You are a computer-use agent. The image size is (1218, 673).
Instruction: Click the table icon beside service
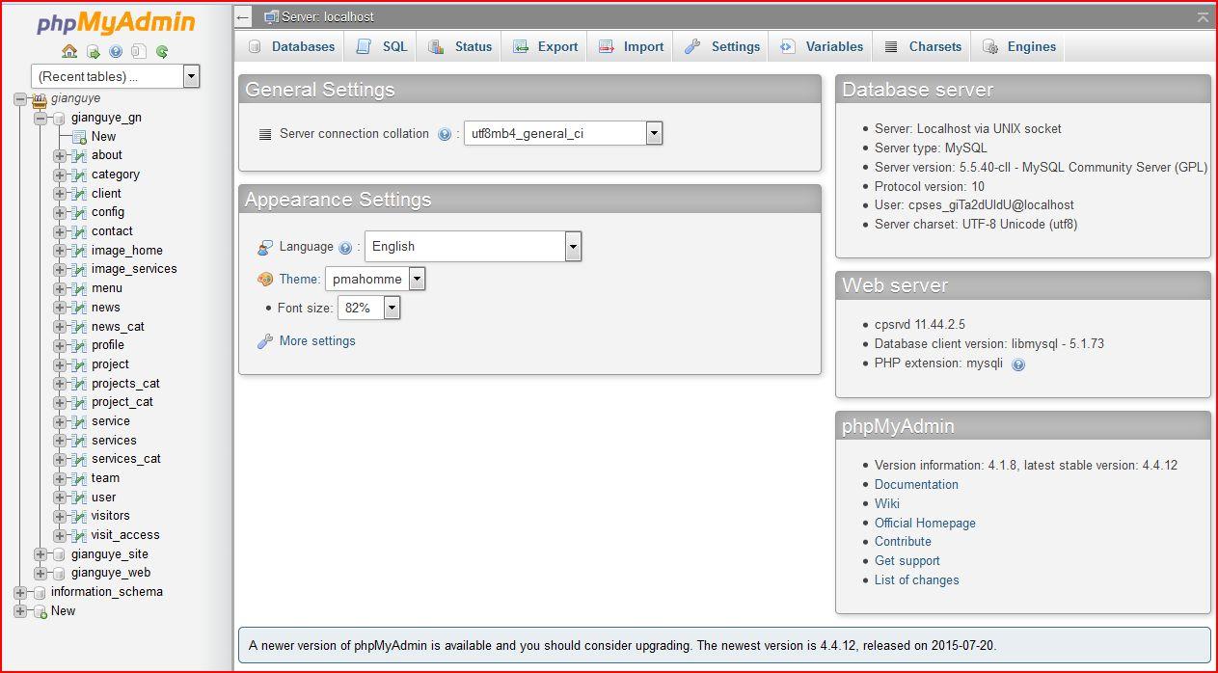click(79, 421)
